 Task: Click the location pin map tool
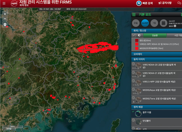5,25
